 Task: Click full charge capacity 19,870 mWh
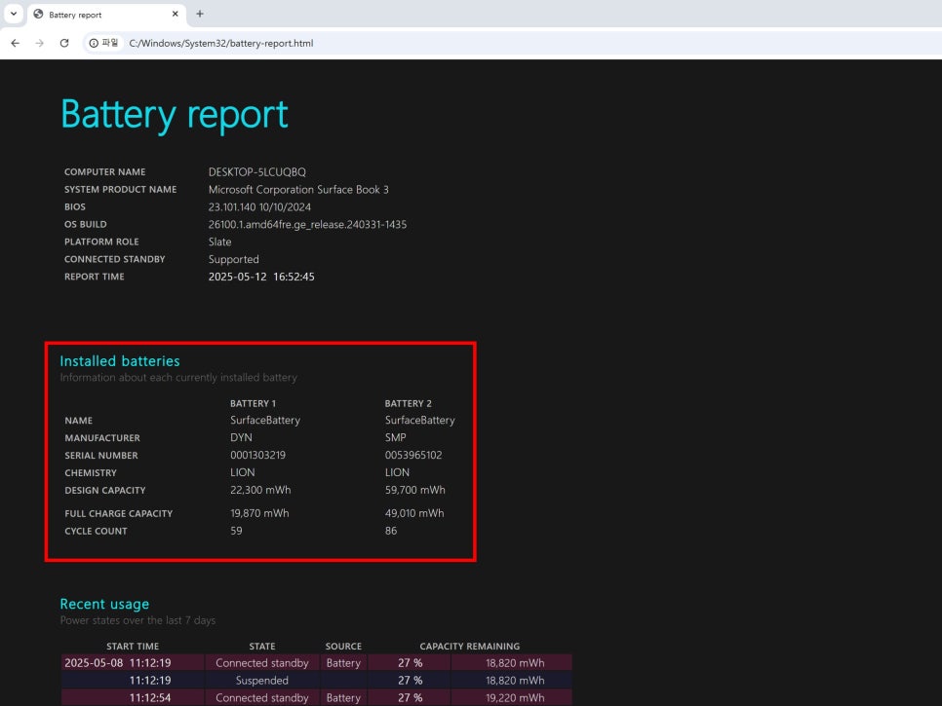click(x=259, y=513)
